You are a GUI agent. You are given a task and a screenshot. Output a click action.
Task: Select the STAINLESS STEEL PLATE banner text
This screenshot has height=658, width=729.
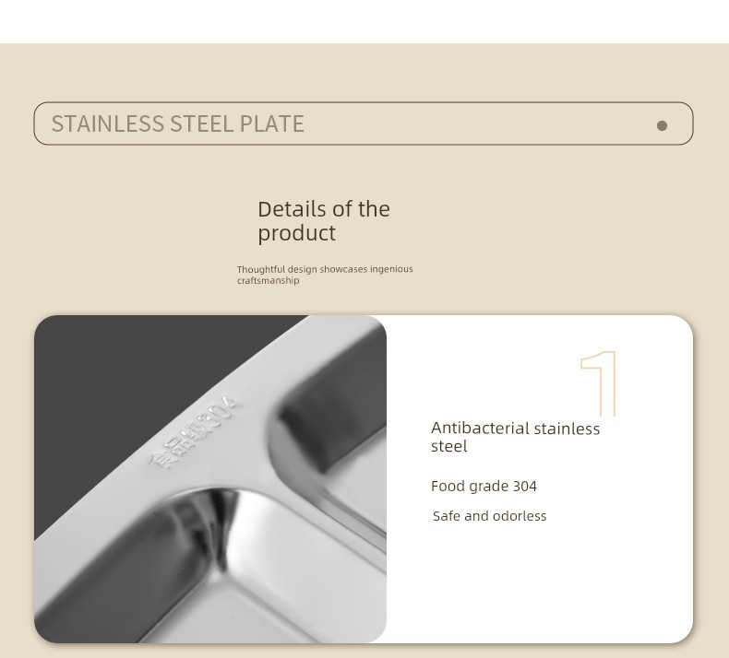tap(177, 124)
